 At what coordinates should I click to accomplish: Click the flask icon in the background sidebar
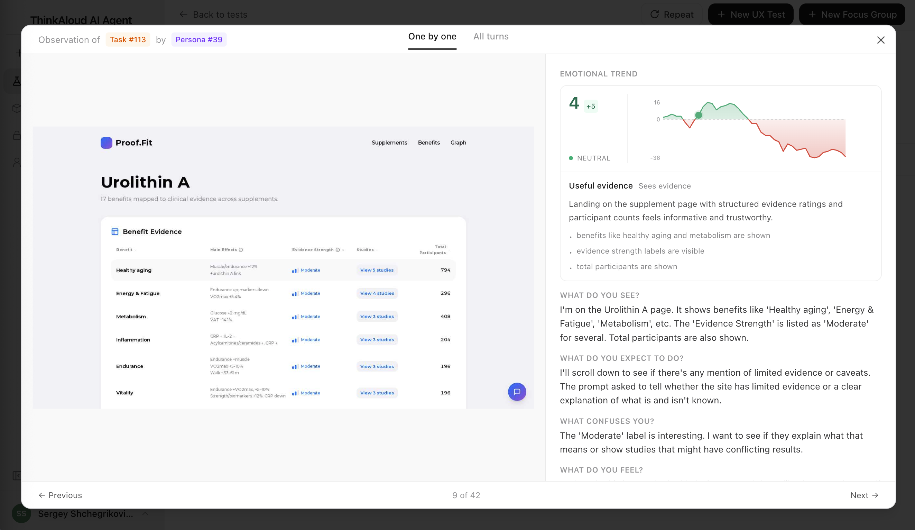coord(17,81)
